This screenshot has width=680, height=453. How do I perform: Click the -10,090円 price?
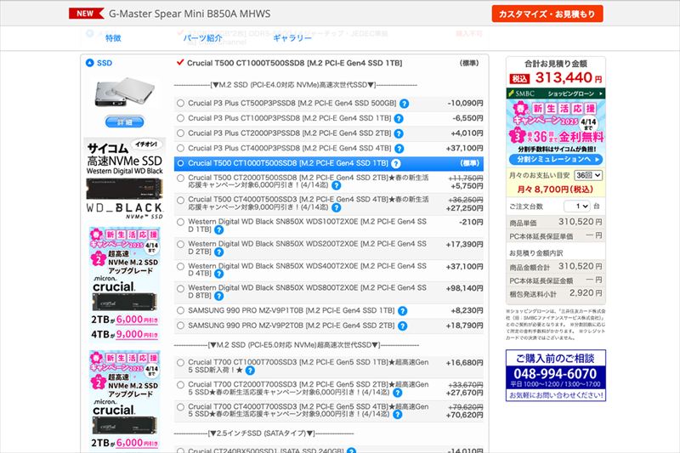tap(465, 103)
